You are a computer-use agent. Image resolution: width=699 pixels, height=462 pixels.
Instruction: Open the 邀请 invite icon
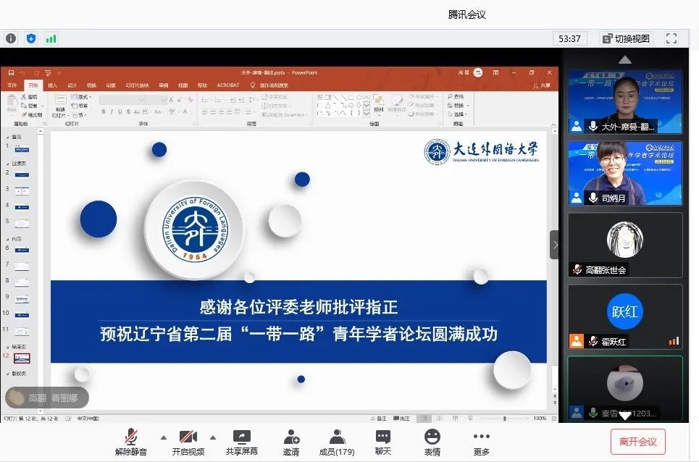(x=291, y=441)
